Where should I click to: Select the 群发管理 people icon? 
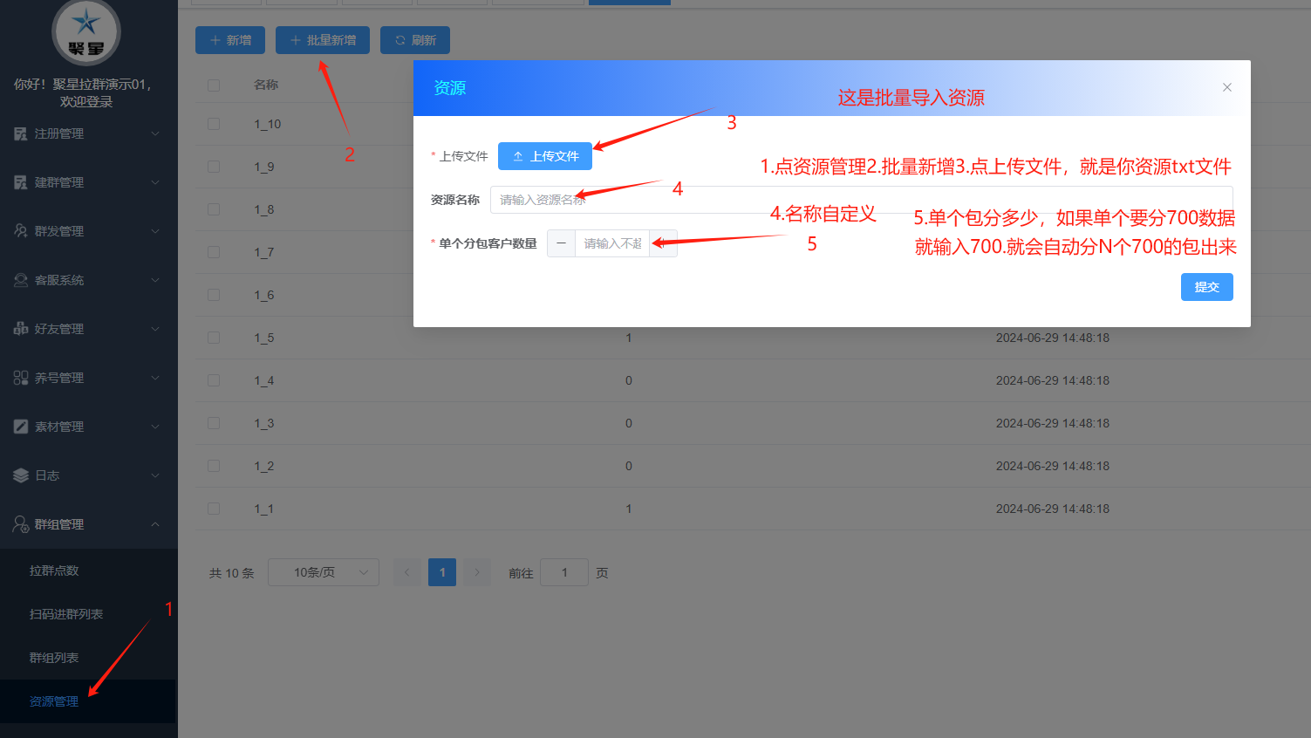click(x=22, y=230)
